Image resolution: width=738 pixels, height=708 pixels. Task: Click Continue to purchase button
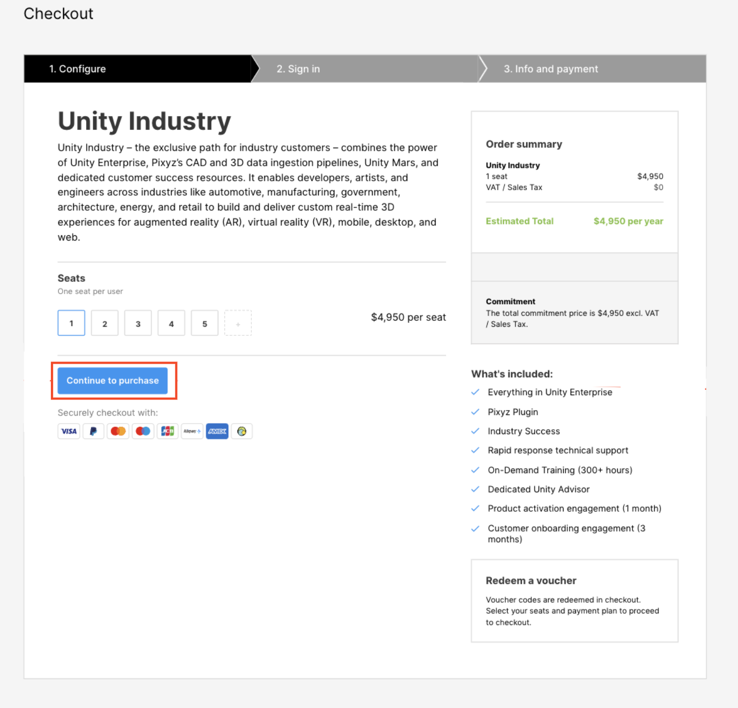click(113, 381)
